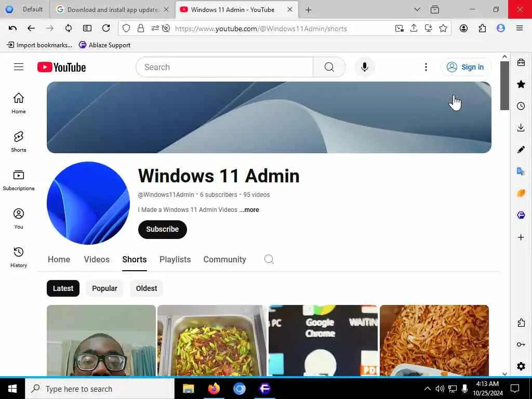This screenshot has width=532, height=399.
Task: Show hidden system tray icons chevron
Action: pyautogui.click(x=428, y=389)
